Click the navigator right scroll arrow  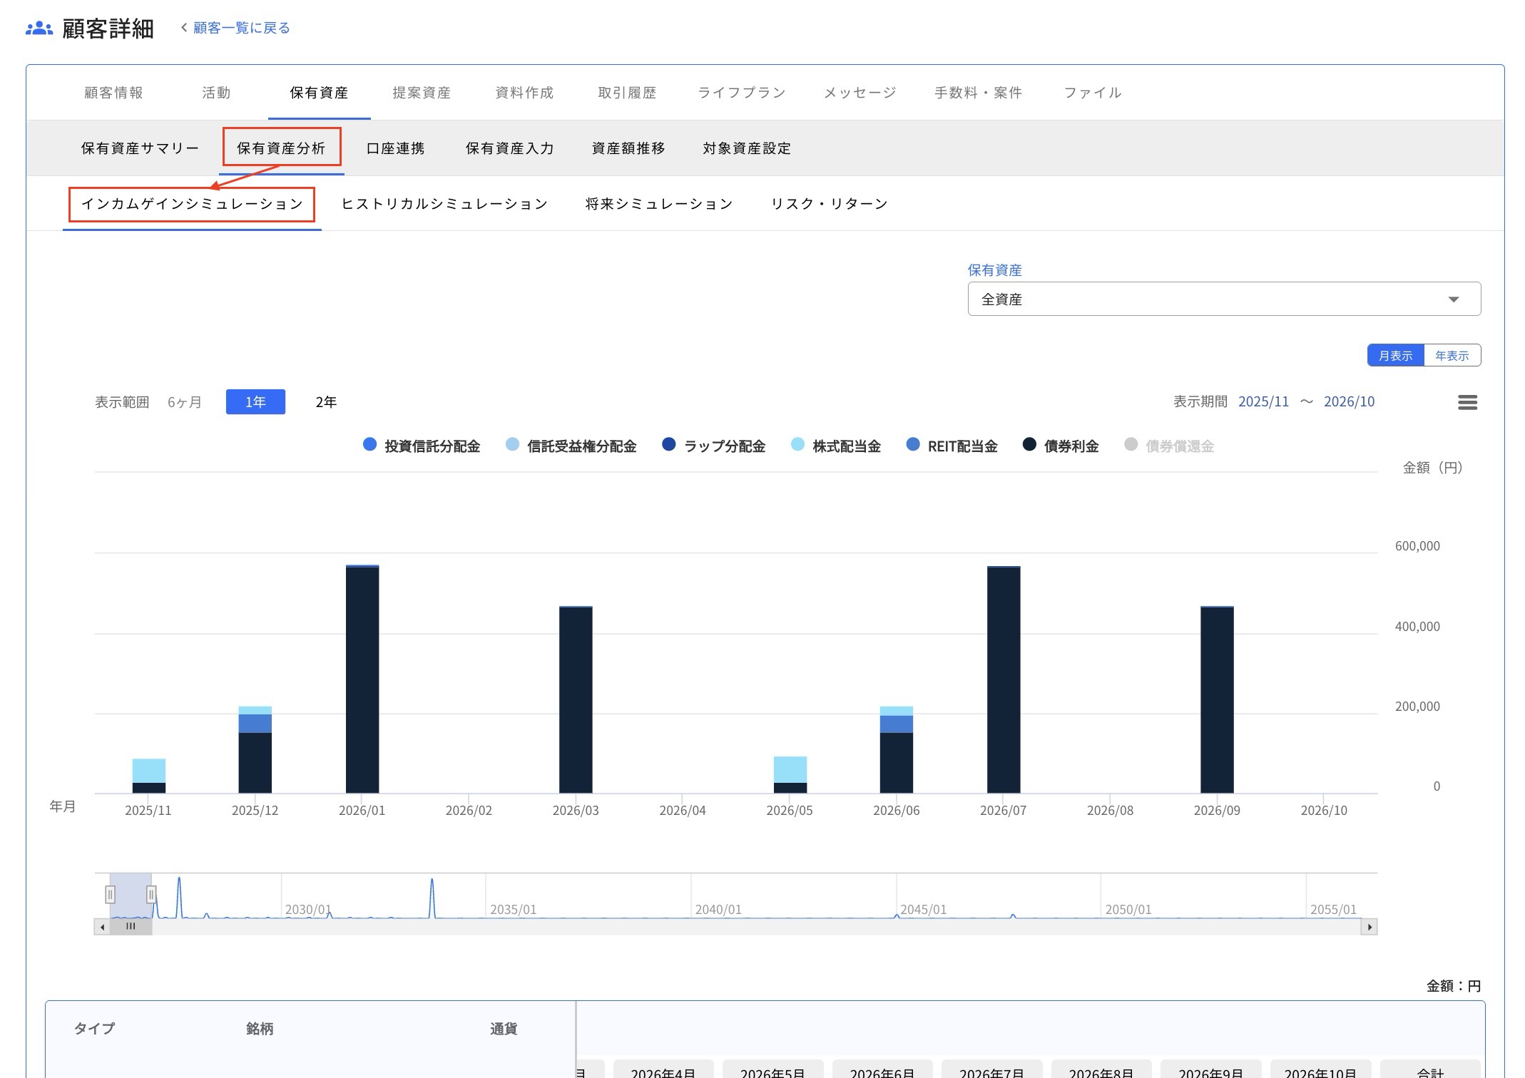[x=1369, y=927]
